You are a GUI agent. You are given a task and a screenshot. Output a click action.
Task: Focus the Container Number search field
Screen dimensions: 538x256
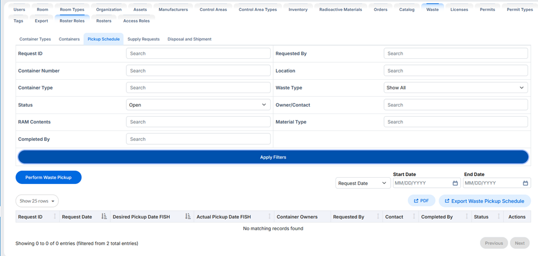(x=198, y=70)
